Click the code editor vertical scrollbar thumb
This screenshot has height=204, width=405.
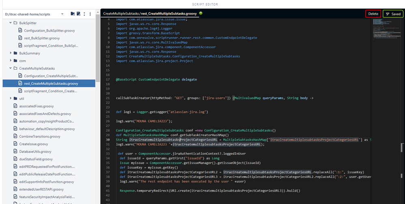(402, 148)
